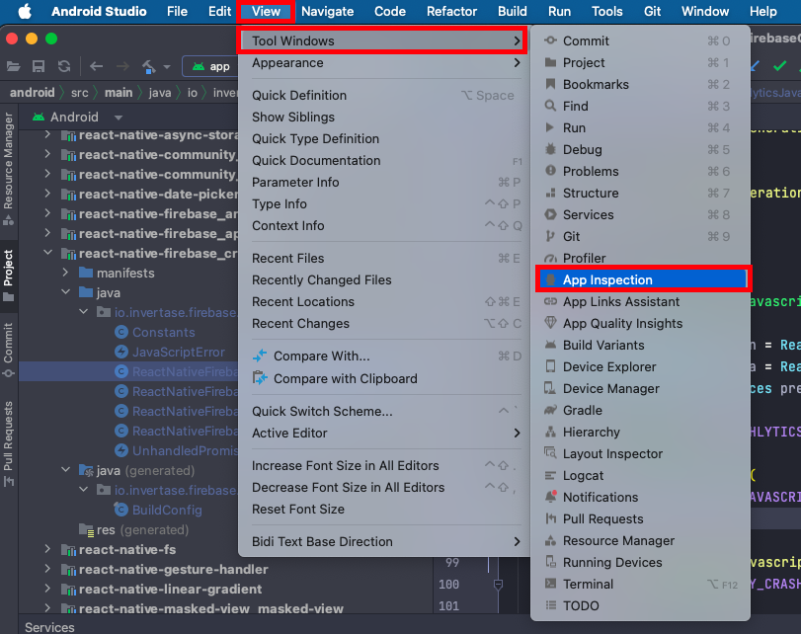This screenshot has height=634, width=801.
Task: Expand the Tool Windows submenu
Action: (382, 40)
